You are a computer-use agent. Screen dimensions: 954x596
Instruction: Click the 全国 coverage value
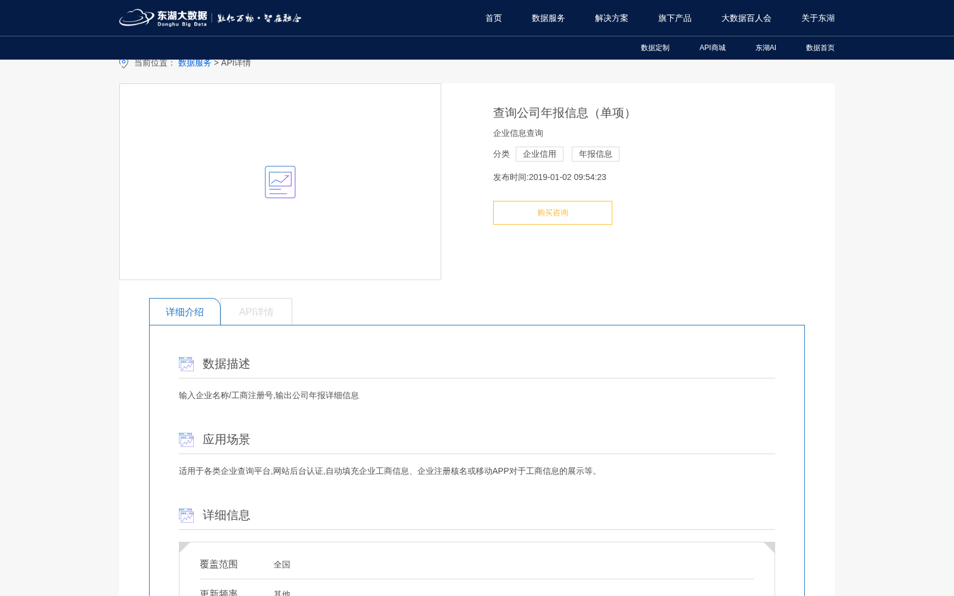[x=282, y=564]
